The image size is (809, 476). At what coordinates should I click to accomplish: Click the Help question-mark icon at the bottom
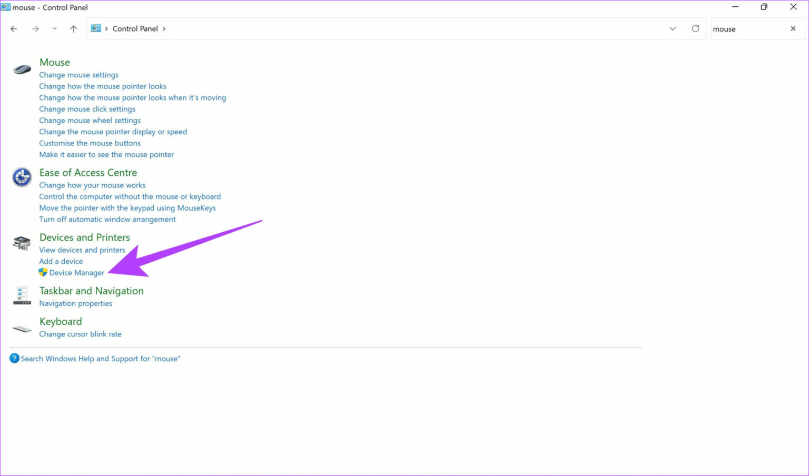pyautogui.click(x=14, y=358)
